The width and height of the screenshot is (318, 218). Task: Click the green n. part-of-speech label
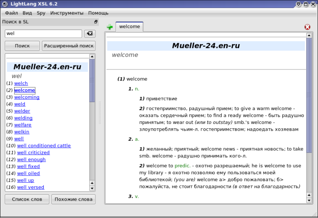point(137,89)
